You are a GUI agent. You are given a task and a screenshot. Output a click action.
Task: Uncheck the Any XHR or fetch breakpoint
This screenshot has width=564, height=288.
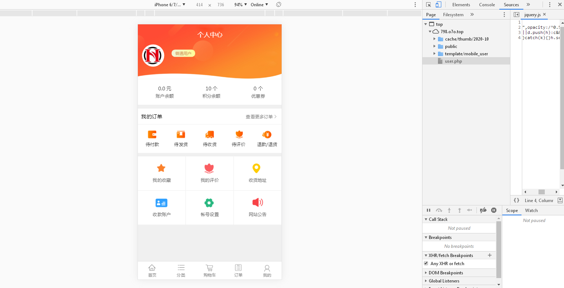pyautogui.click(x=426, y=263)
